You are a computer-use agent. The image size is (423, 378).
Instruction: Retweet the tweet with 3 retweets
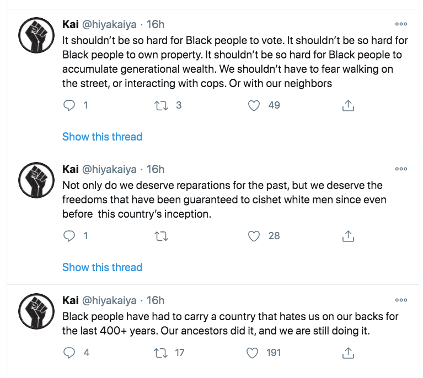[162, 105]
